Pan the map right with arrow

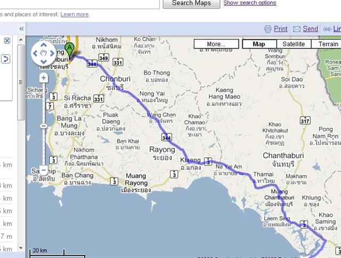coord(52,53)
